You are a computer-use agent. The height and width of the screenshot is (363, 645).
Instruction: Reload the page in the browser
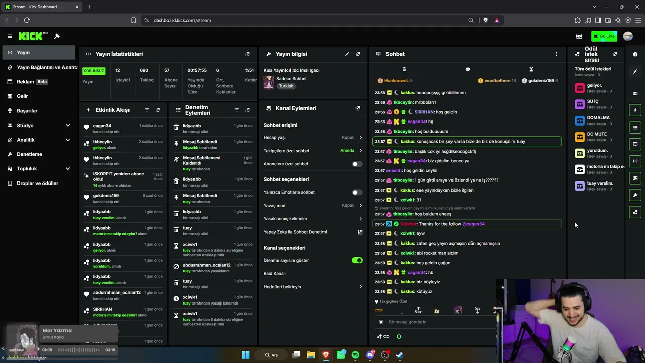point(27,20)
